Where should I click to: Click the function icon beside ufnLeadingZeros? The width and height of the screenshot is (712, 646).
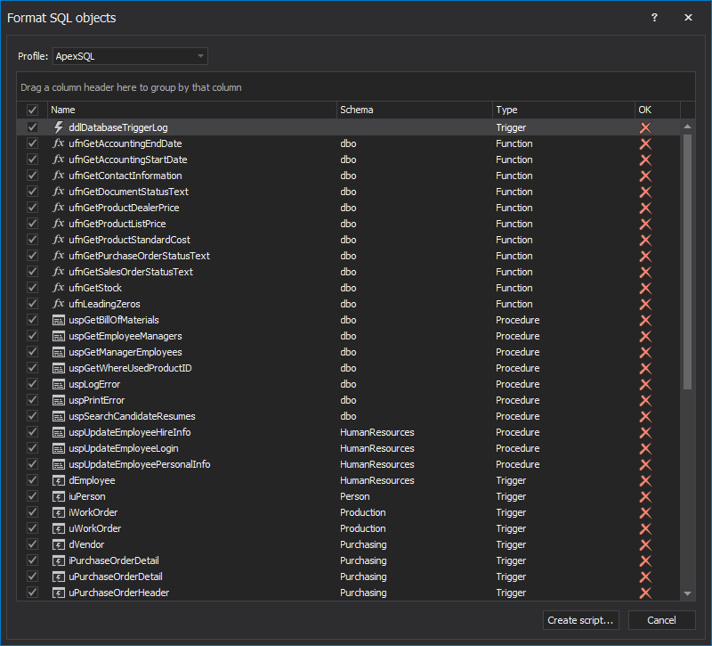click(59, 304)
